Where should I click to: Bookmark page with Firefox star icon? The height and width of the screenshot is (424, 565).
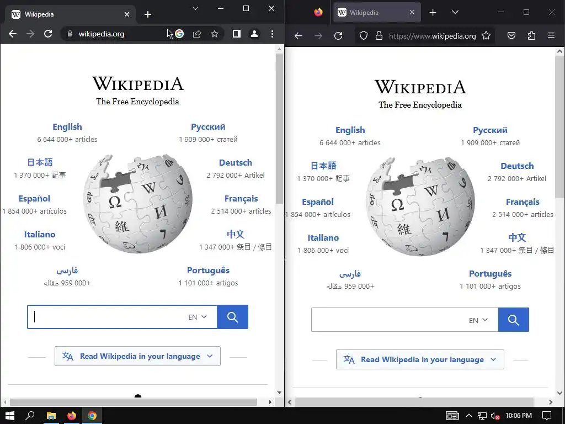click(486, 36)
